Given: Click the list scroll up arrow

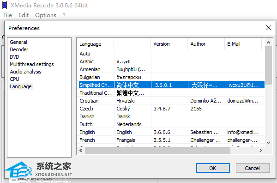Looking at the screenshot, I should pyautogui.click(x=268, y=43).
